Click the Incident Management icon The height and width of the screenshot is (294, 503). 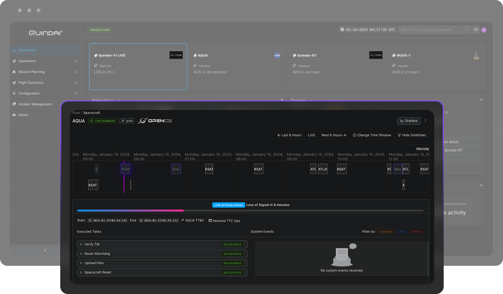(14, 104)
